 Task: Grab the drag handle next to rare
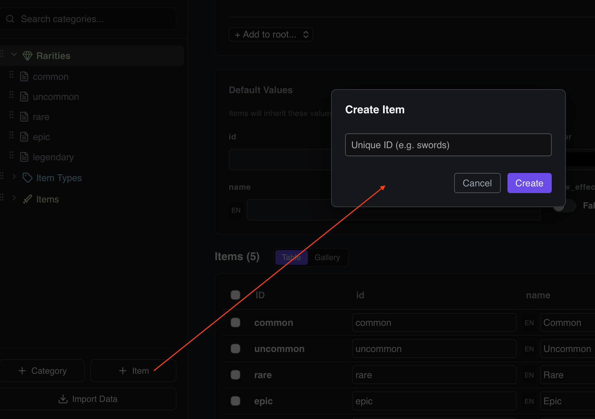click(x=11, y=115)
